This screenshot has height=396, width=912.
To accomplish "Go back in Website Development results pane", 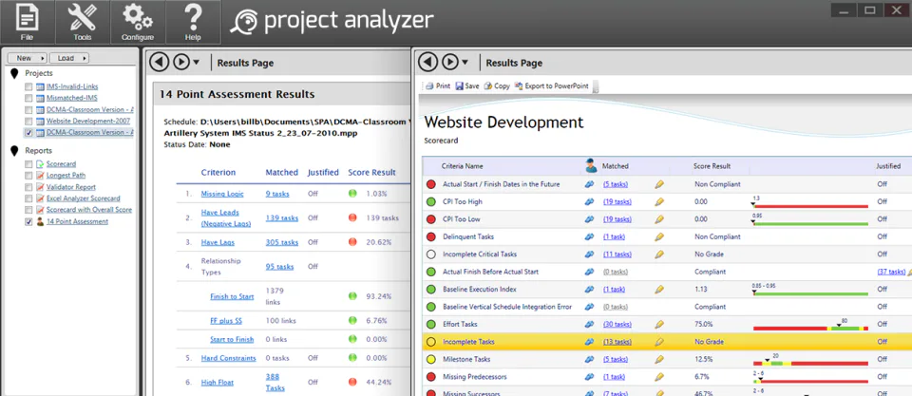I will point(427,62).
